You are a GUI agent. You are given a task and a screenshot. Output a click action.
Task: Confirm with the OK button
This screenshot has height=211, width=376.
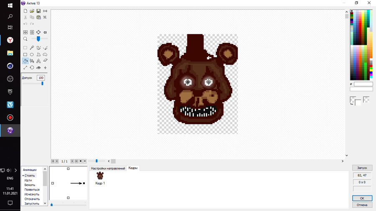362,198
